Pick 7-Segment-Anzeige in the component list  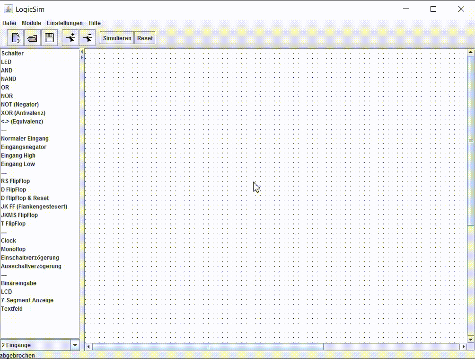pyautogui.click(x=27, y=300)
